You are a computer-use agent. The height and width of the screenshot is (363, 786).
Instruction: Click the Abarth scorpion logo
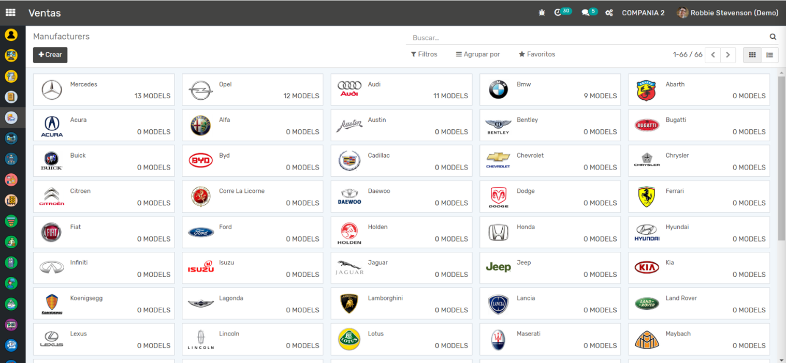point(647,90)
